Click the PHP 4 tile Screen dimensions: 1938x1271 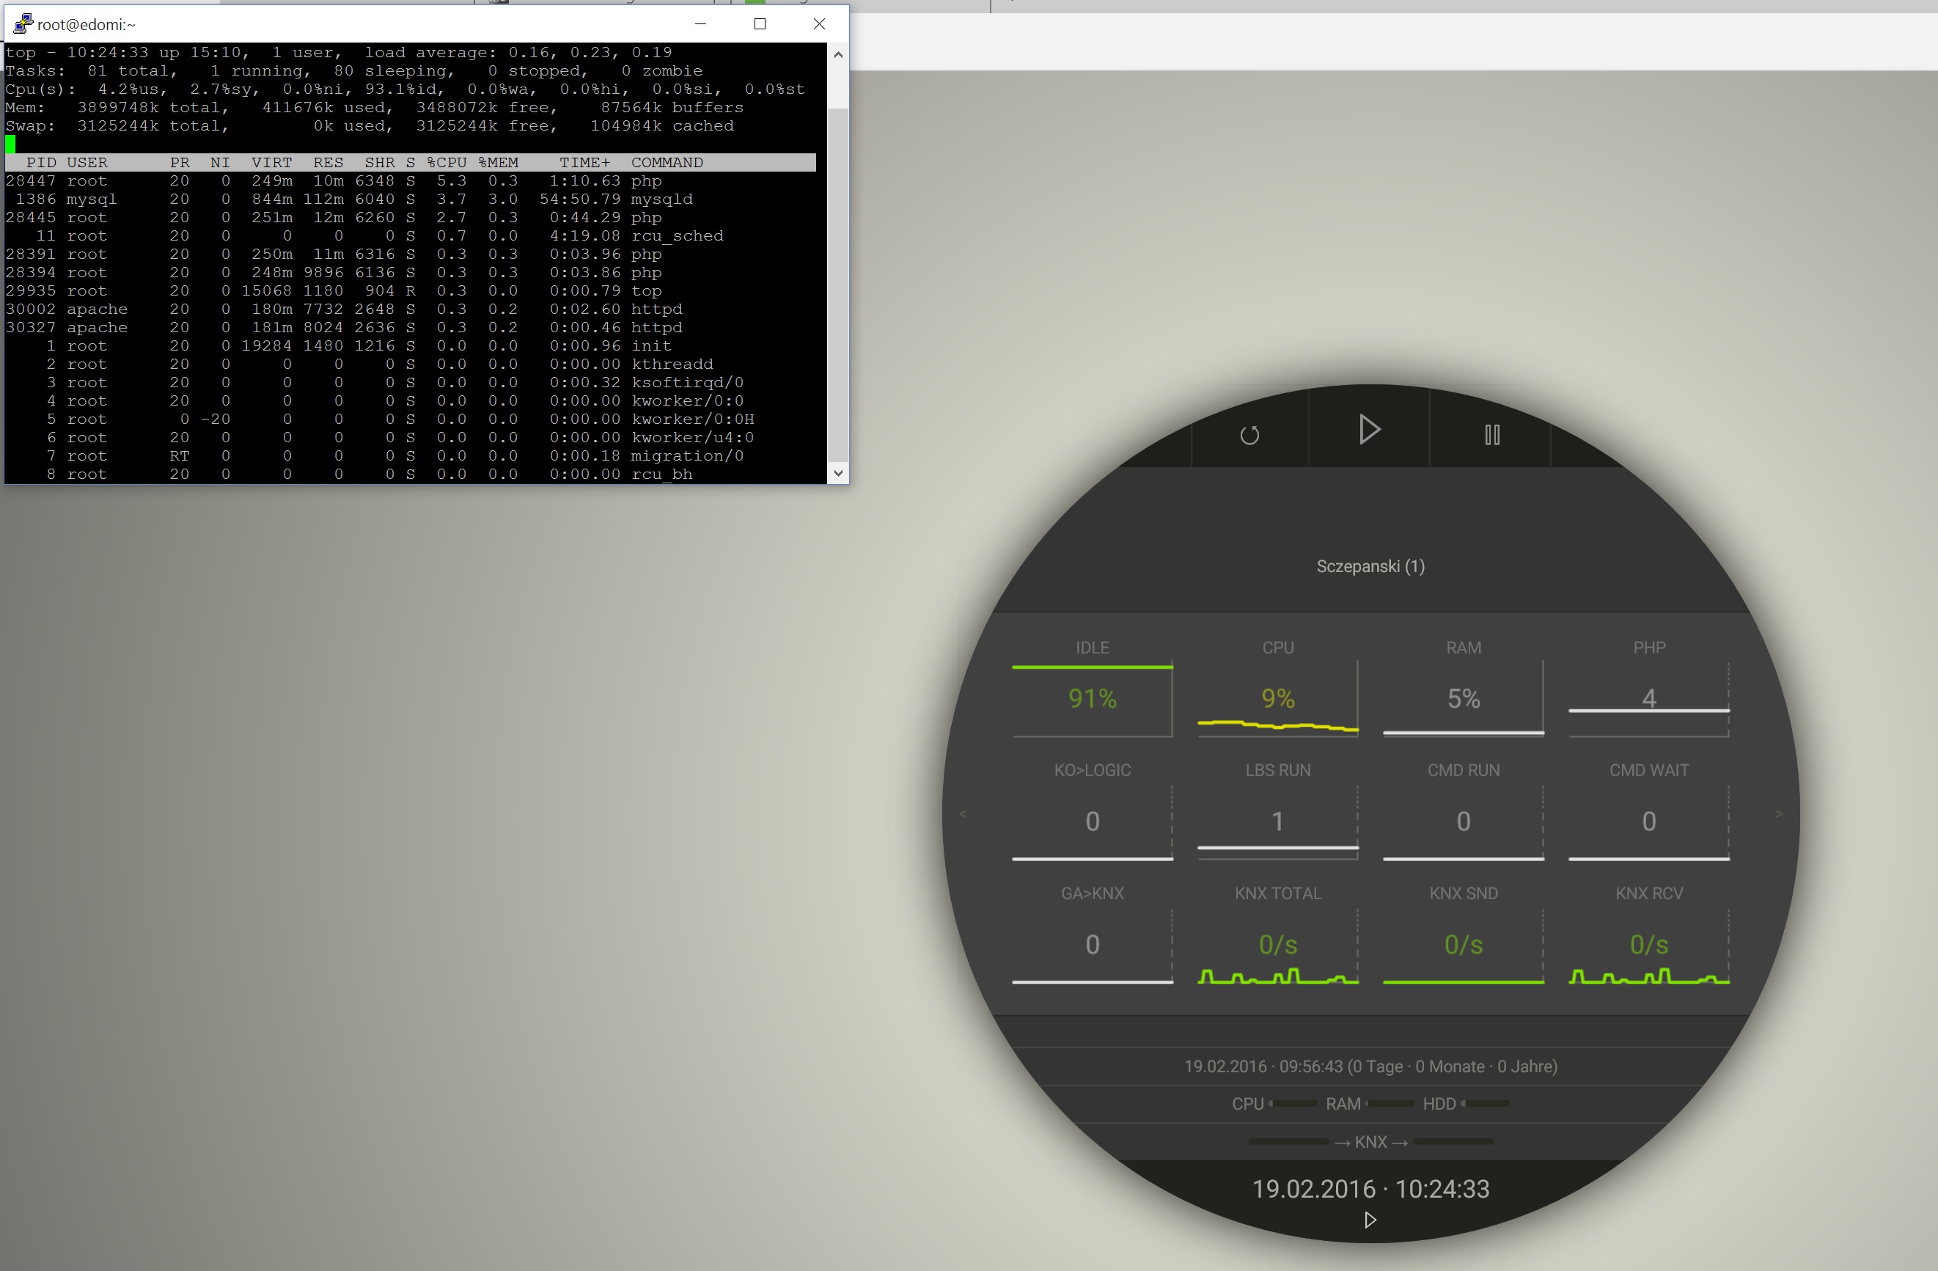(x=1649, y=689)
